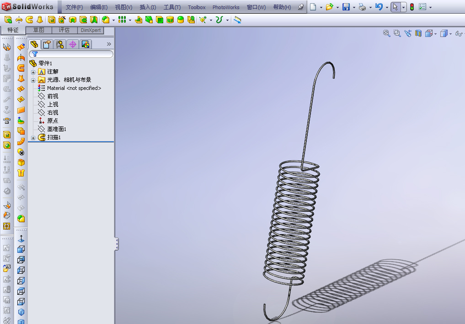Screen dimensions: 465x324
Task: Activate the Select cursor tool
Action: tap(396, 7)
